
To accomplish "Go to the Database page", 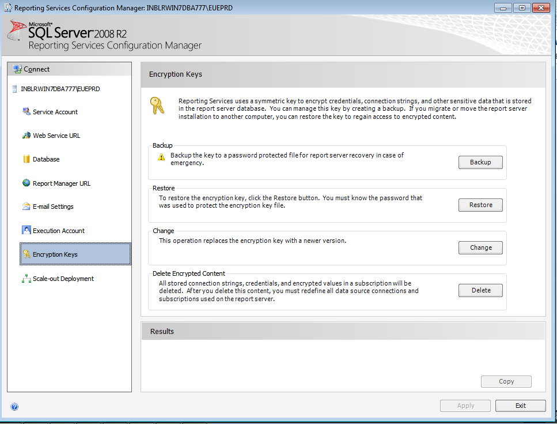I will coord(46,159).
